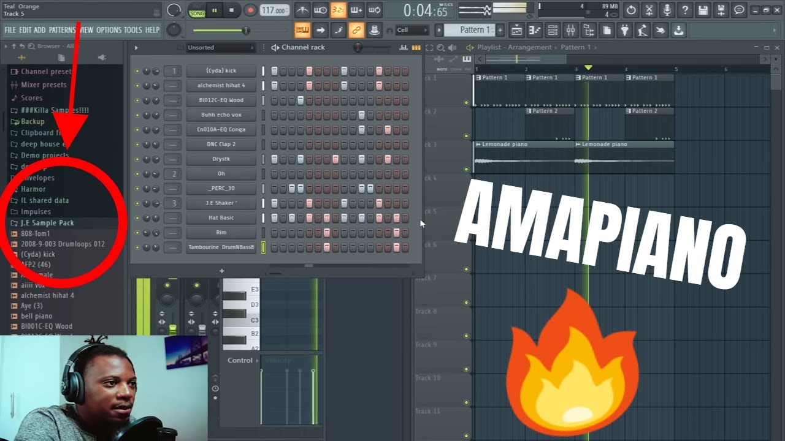Viewport: 785px width, 441px height.
Task: Toggle the blend recording overdub icon
Action: 356,10
